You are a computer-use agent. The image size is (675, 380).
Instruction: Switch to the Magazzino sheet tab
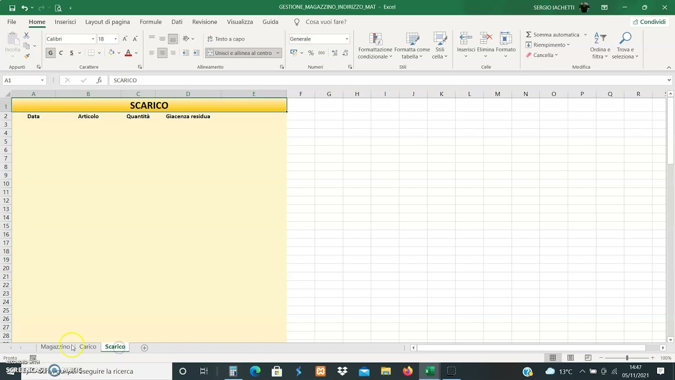pyautogui.click(x=55, y=347)
